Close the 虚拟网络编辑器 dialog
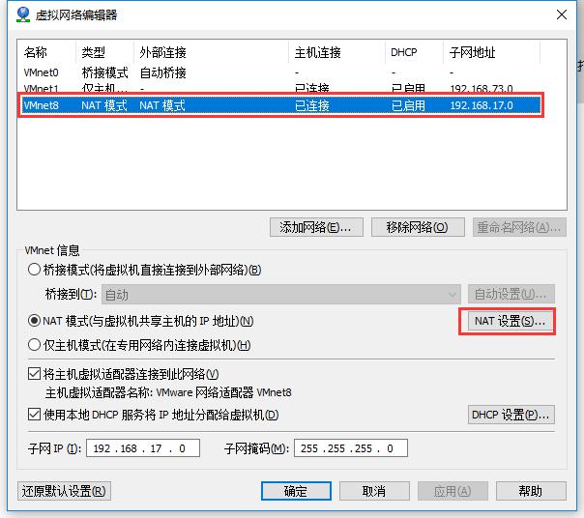 pyautogui.click(x=562, y=14)
